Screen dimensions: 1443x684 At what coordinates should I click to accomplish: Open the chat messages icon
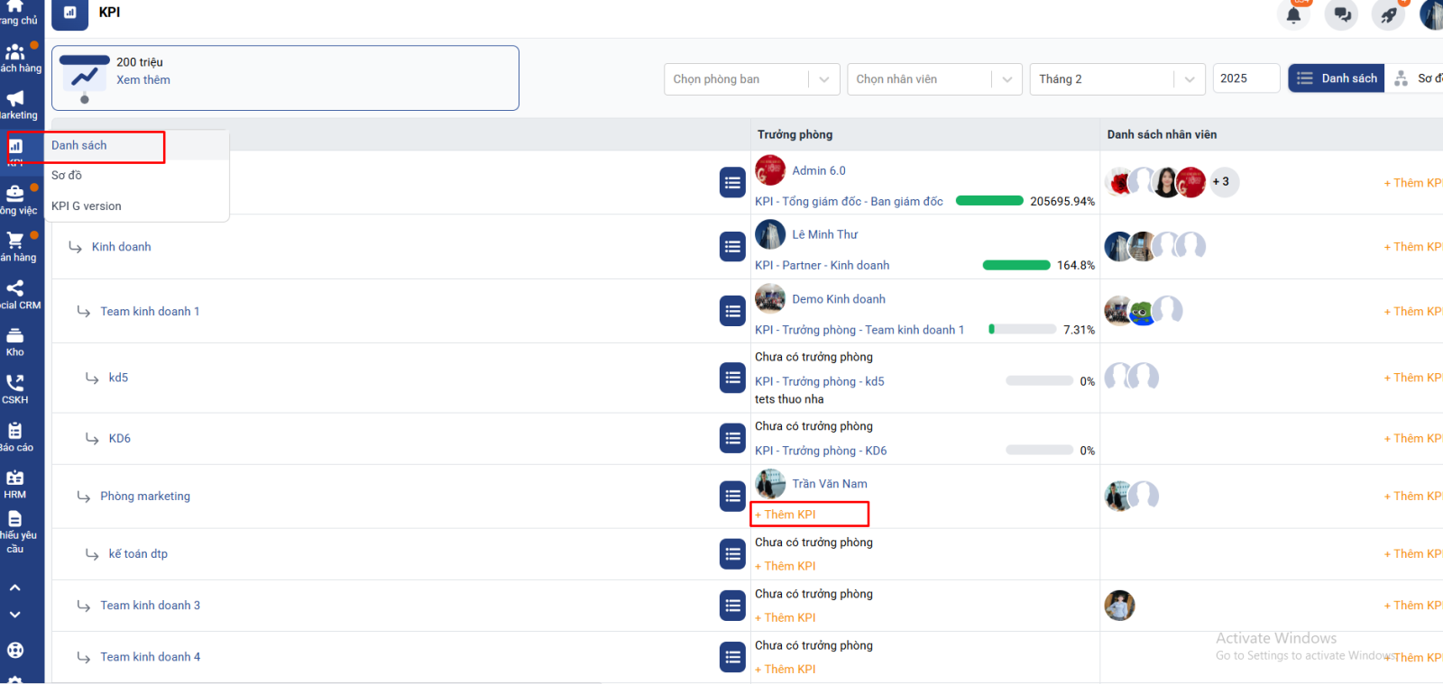(x=1342, y=14)
